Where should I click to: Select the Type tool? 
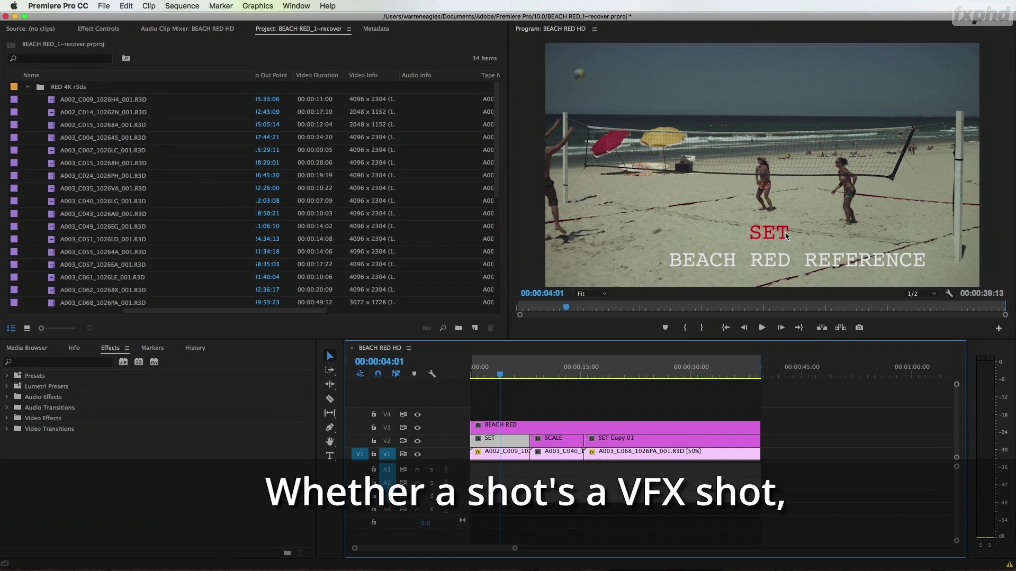(x=330, y=456)
